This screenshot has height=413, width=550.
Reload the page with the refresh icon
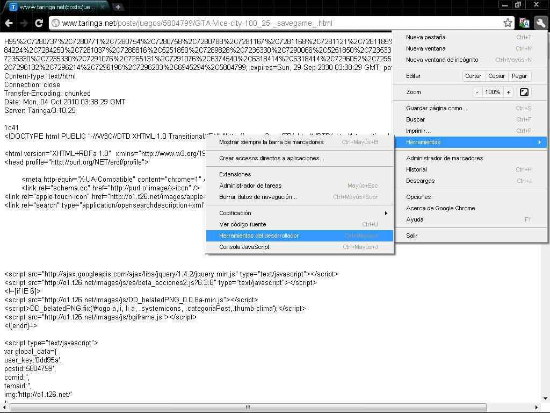click(x=39, y=23)
